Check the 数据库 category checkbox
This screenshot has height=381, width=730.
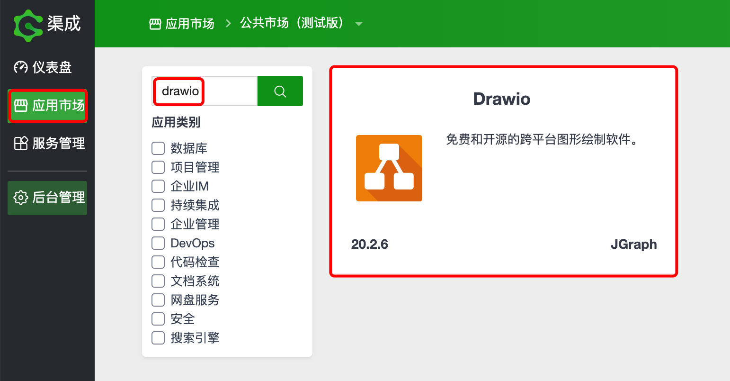[158, 148]
